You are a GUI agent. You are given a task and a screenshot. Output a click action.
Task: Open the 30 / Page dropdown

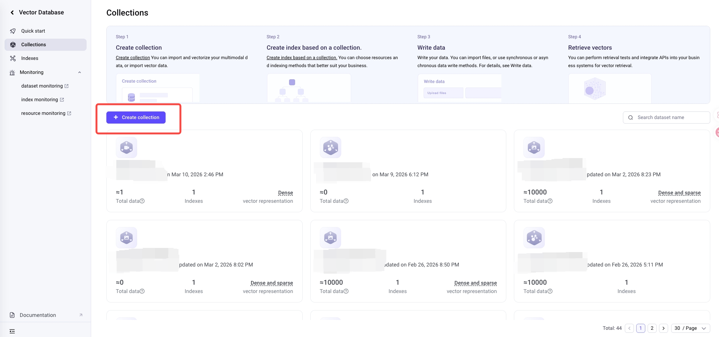coord(690,328)
